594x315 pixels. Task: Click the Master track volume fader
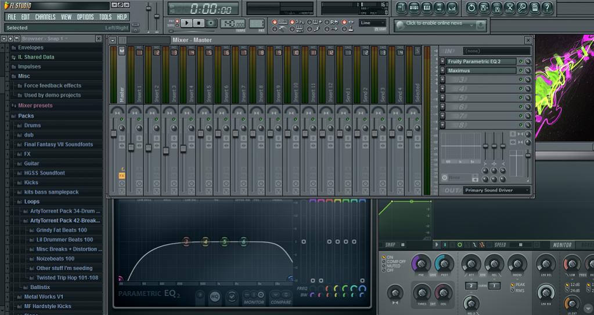point(114,134)
